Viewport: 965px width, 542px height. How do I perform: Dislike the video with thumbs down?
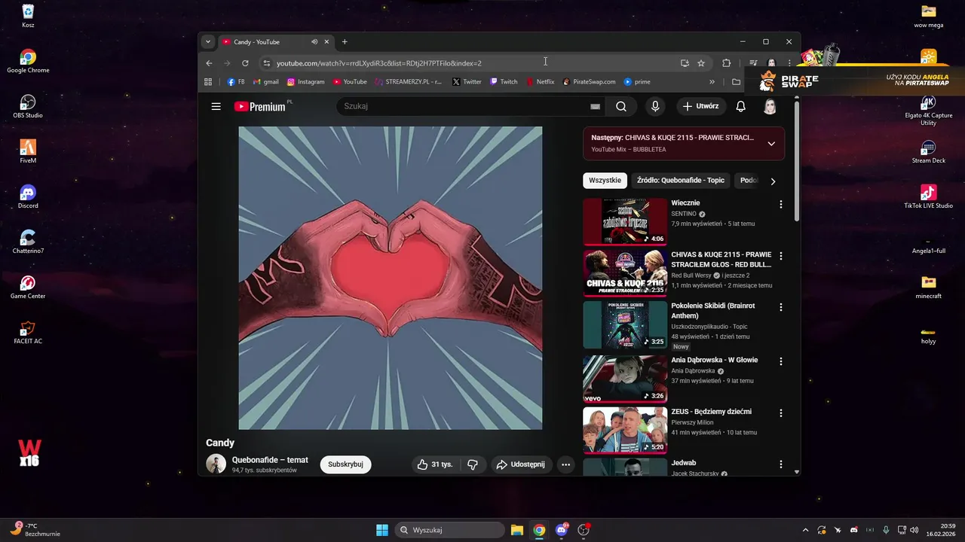click(x=473, y=464)
